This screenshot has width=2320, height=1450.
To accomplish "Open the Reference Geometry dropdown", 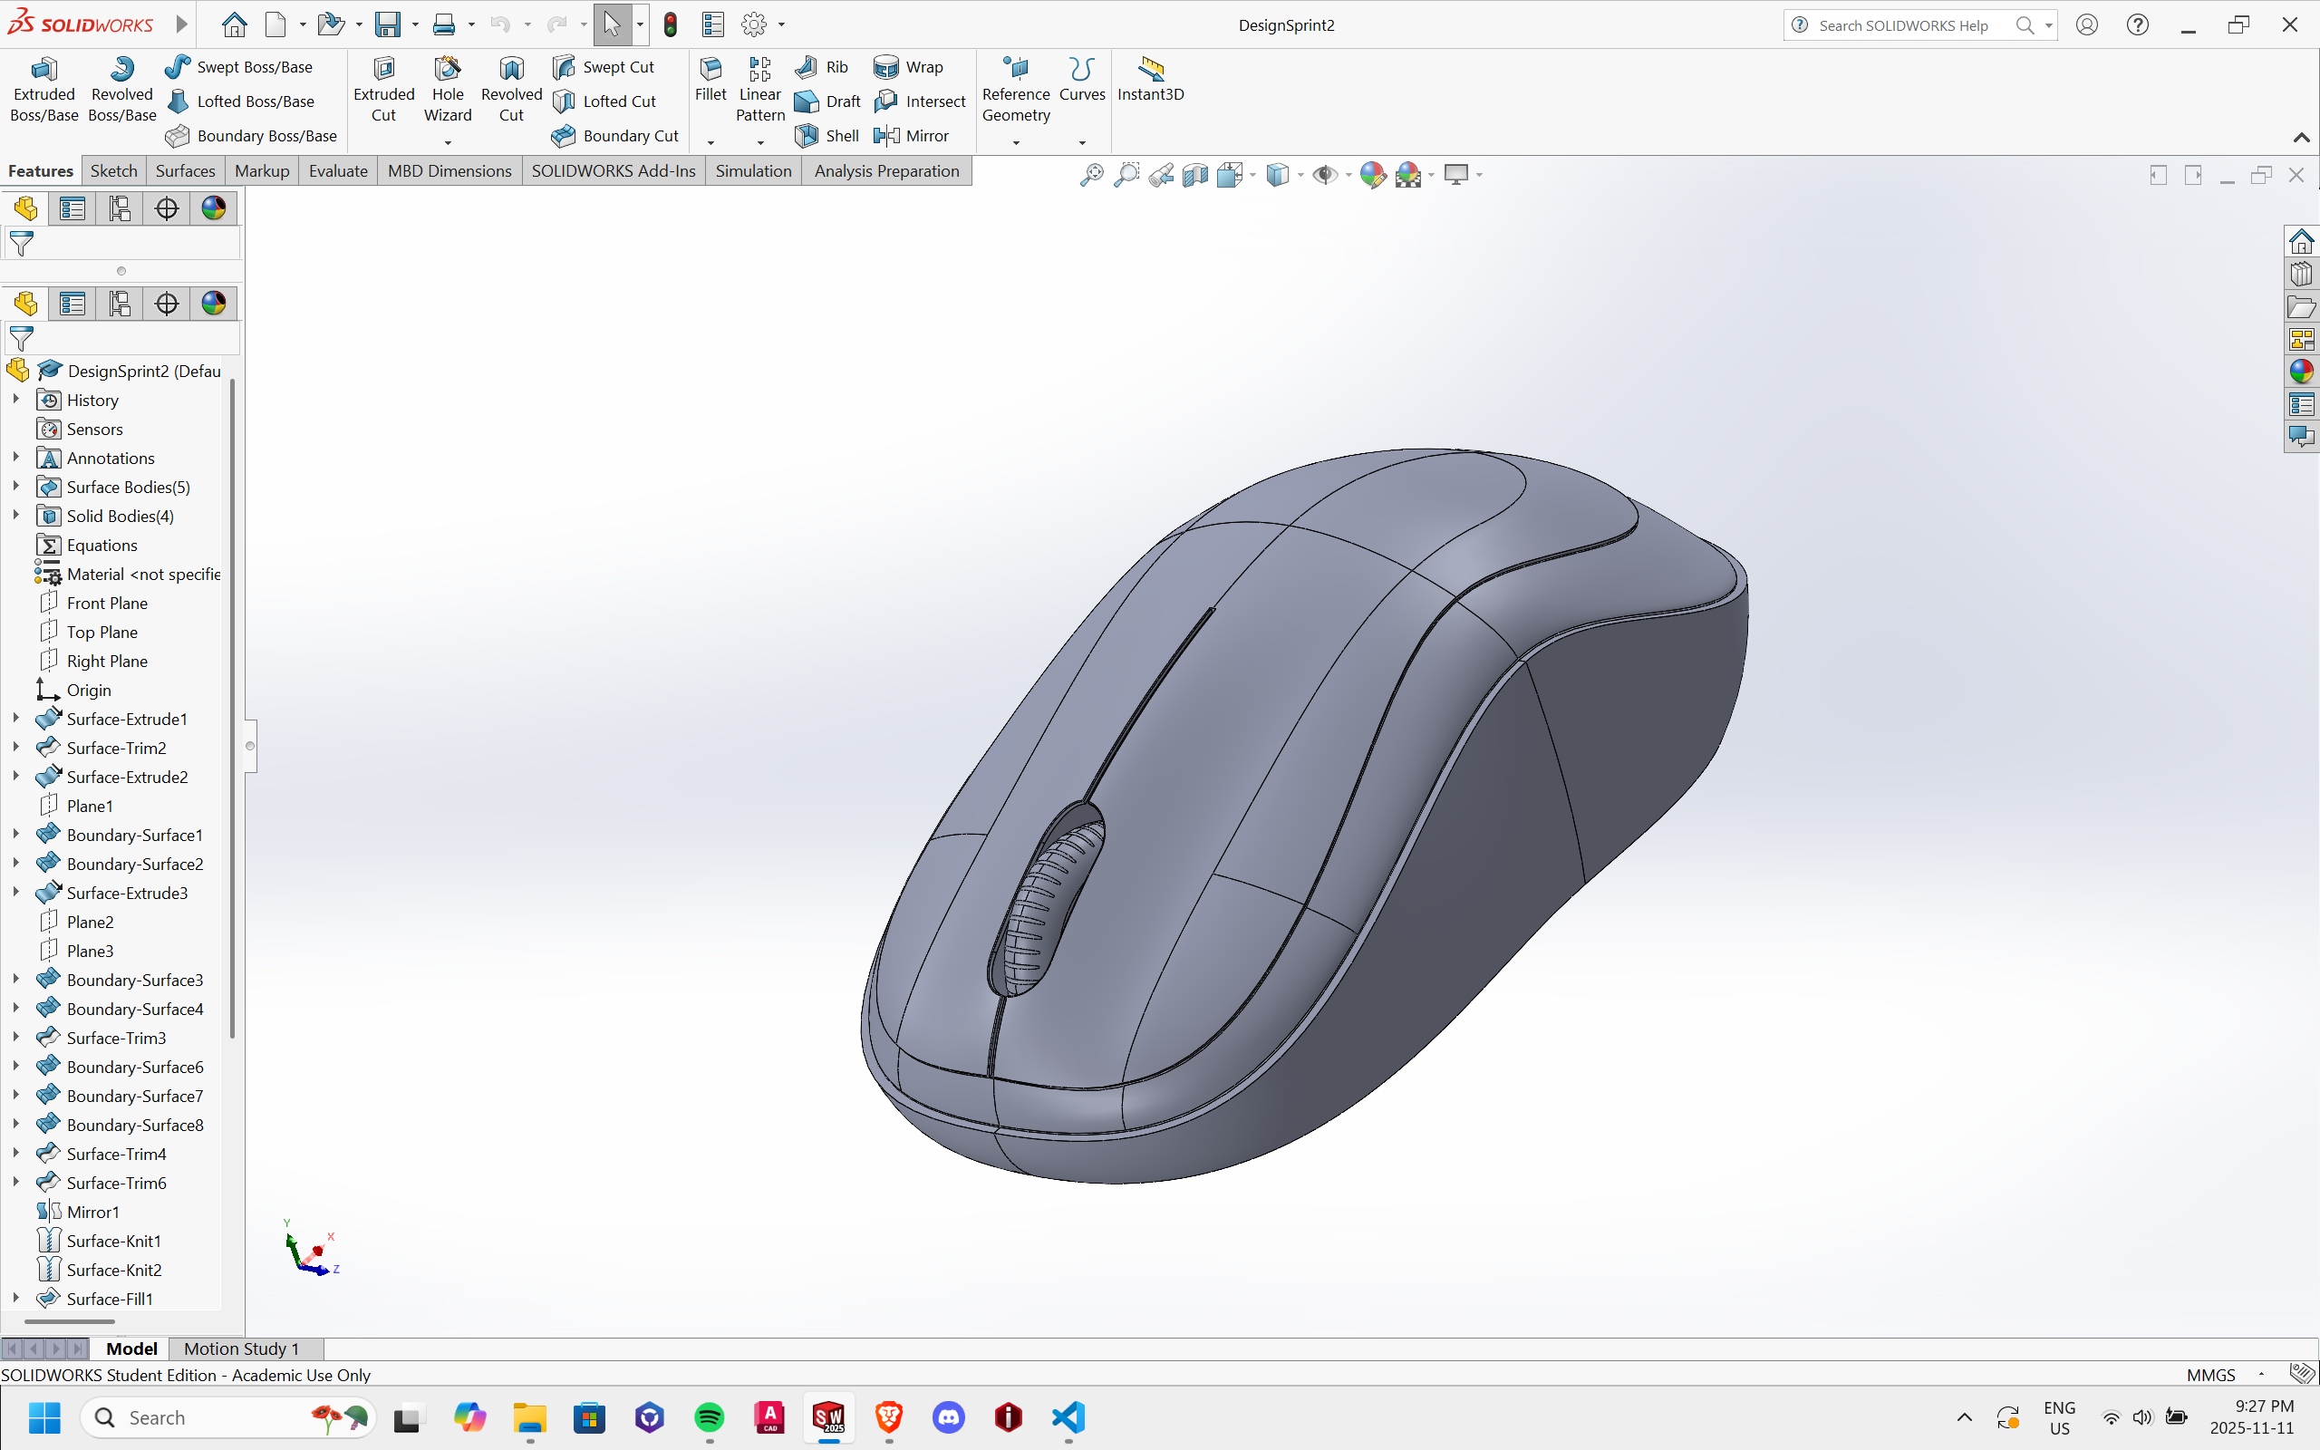I will click(x=1016, y=142).
